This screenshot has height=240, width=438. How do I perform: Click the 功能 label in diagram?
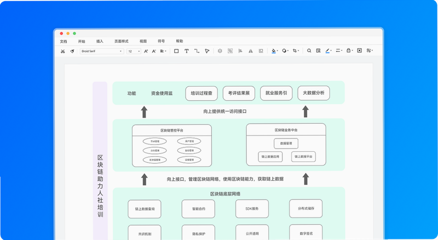click(x=131, y=94)
